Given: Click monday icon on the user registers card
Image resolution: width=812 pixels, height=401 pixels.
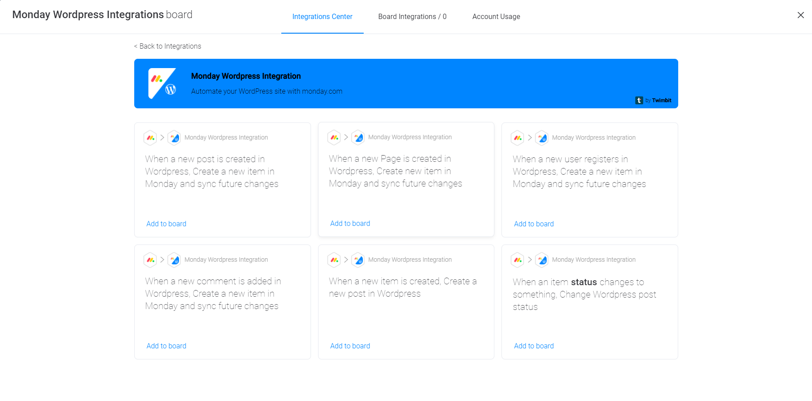Looking at the screenshot, I should 518,138.
